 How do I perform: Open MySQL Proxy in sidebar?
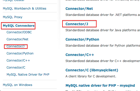pos(13,17)
